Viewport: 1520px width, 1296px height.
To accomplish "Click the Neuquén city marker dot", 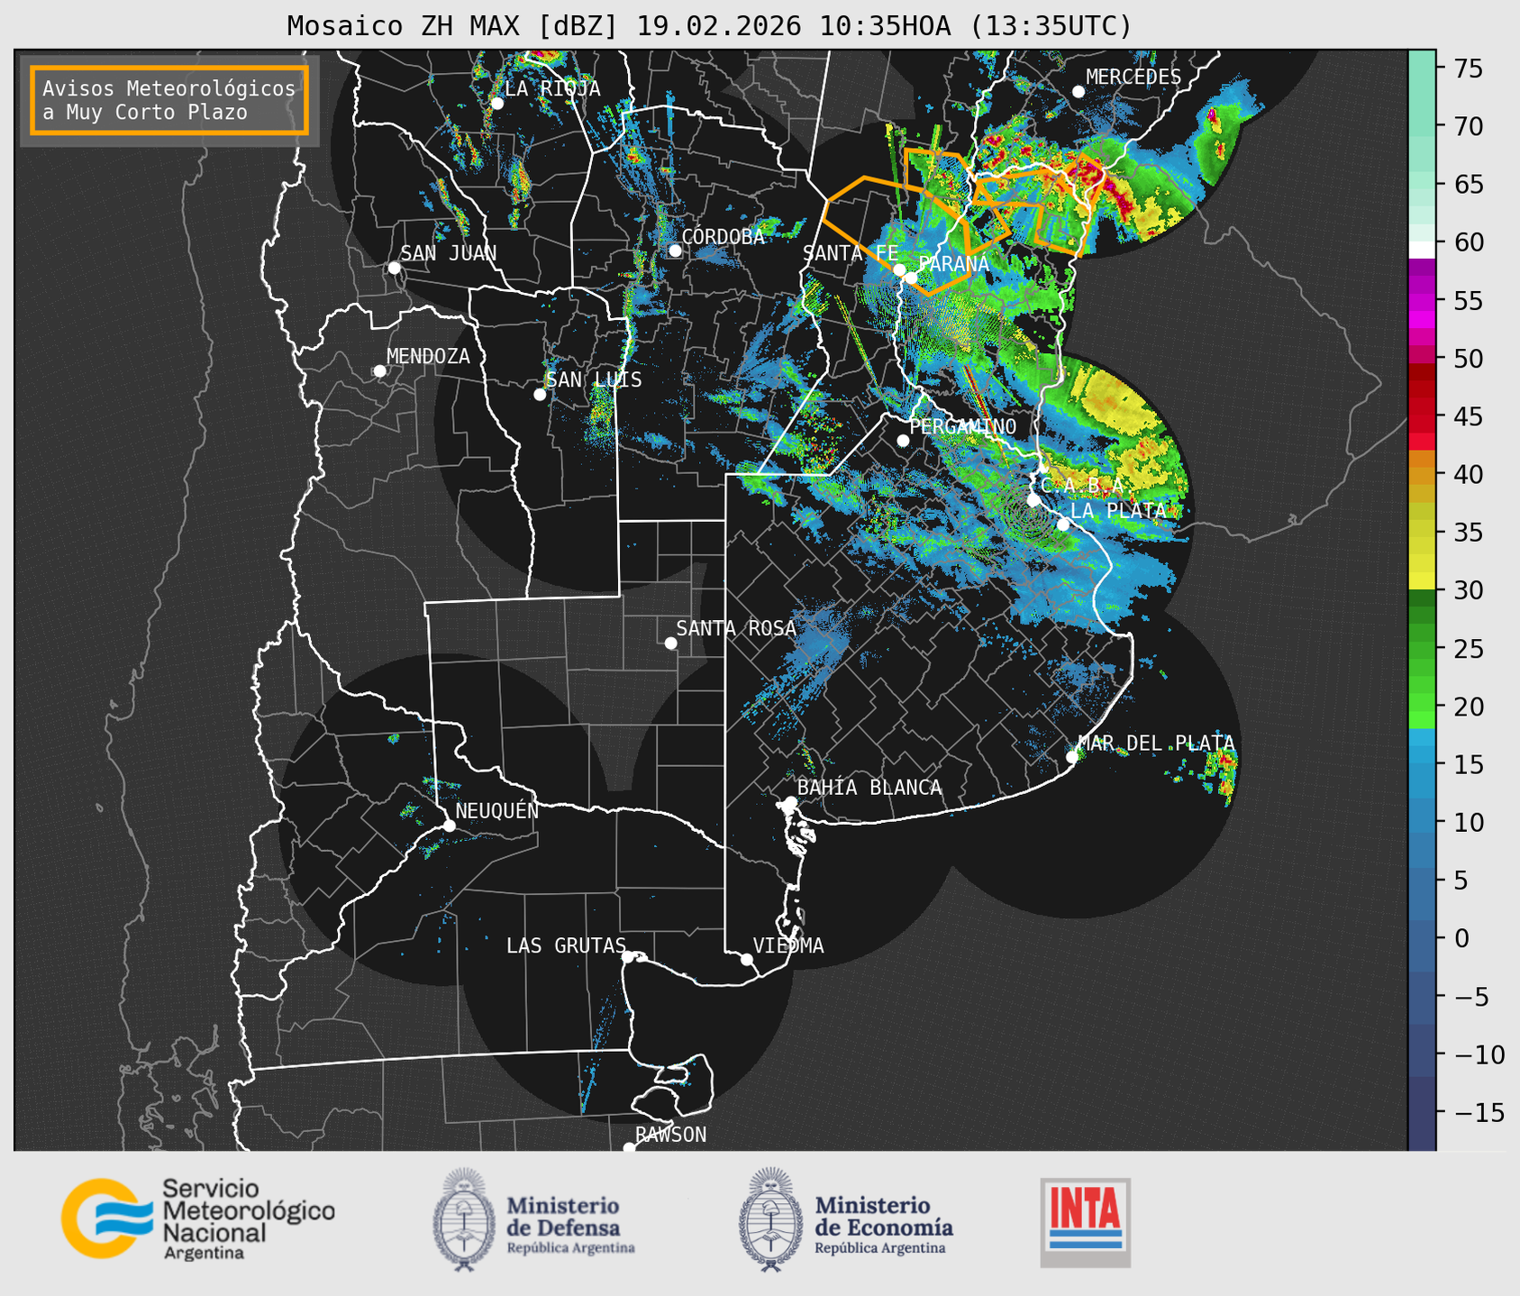I will [449, 826].
